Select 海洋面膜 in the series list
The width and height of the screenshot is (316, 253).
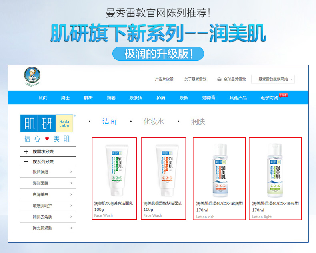pos(40,183)
